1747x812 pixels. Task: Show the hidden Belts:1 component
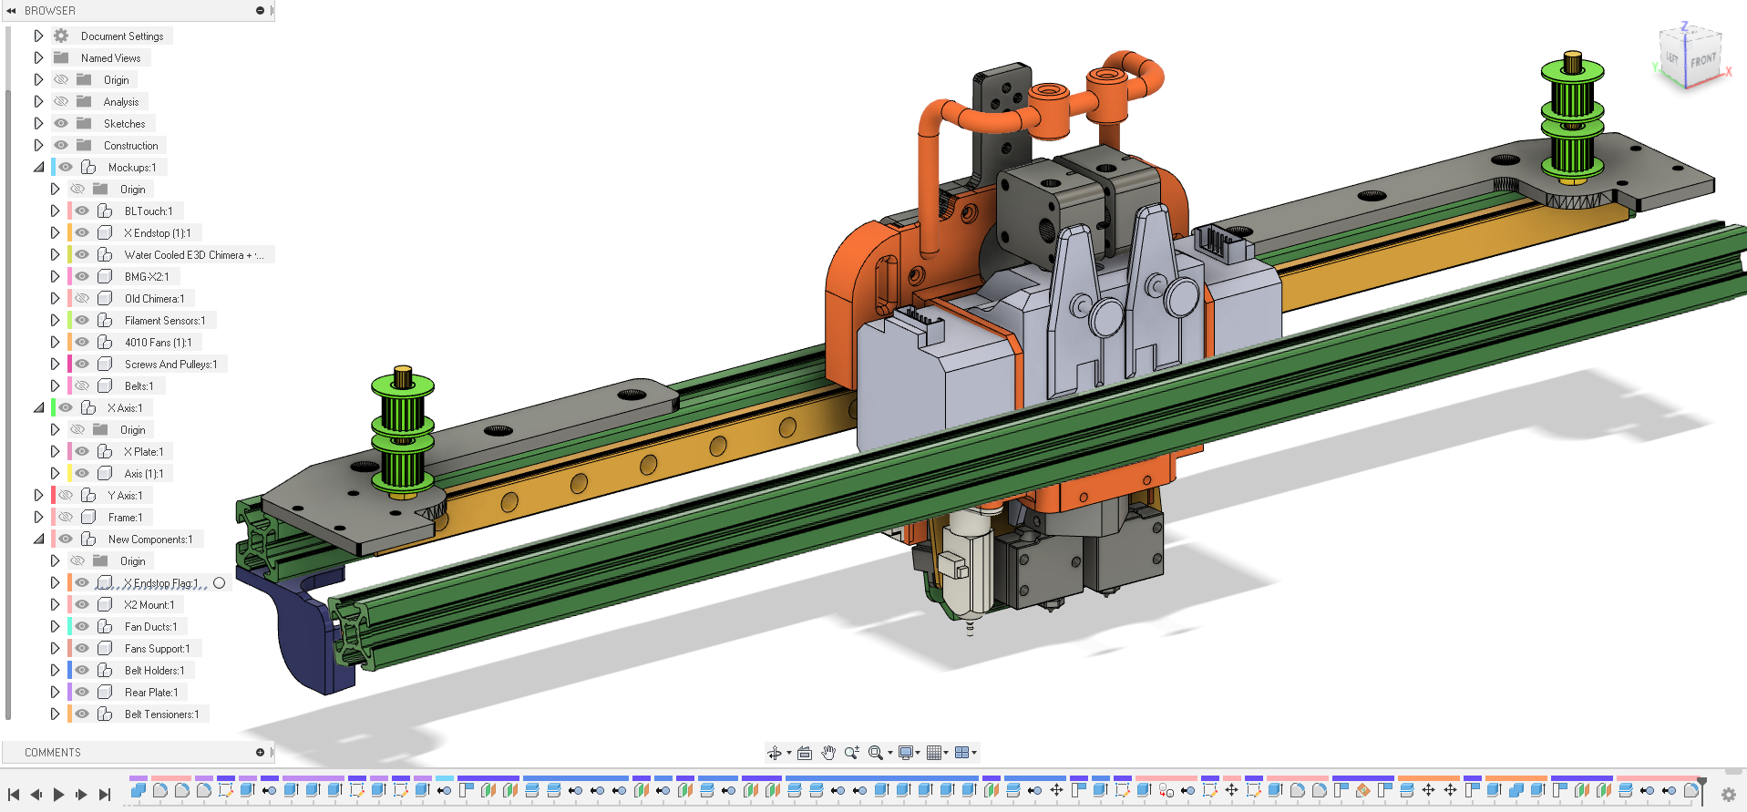pos(82,386)
